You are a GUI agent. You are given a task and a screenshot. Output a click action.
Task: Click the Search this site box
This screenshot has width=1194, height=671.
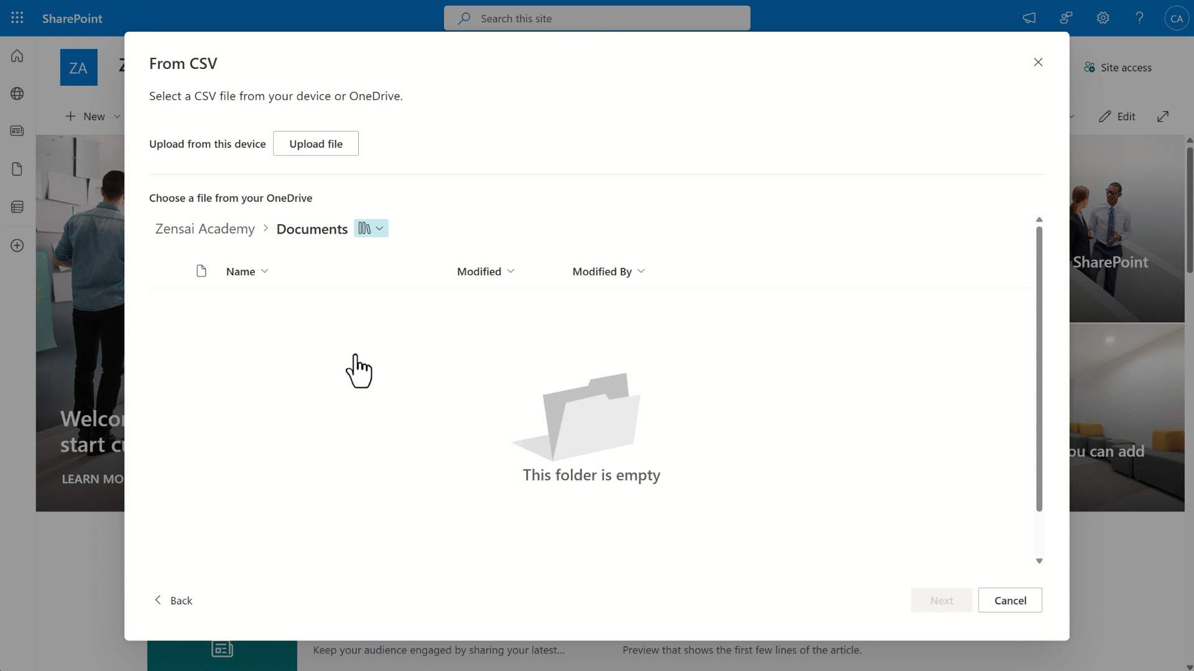pyautogui.click(x=597, y=19)
